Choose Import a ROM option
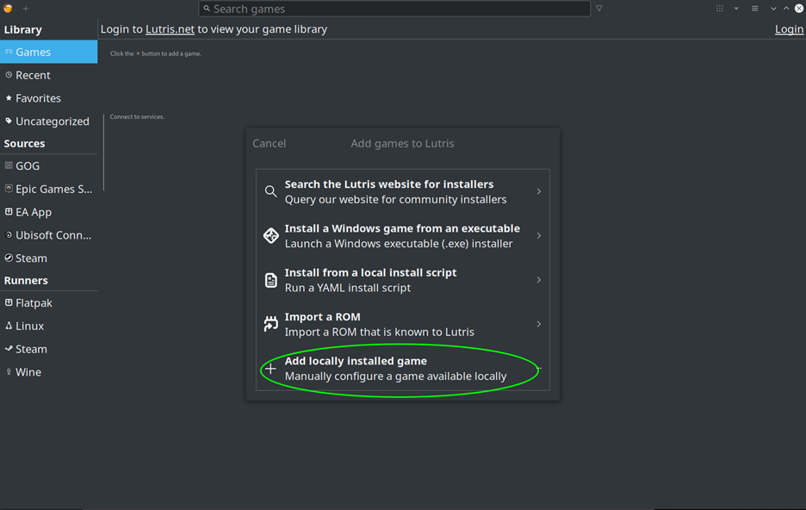This screenshot has height=510, width=806. [402, 325]
